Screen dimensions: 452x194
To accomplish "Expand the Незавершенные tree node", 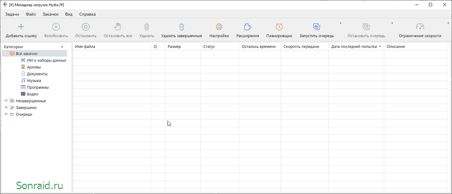I will tap(6, 101).
